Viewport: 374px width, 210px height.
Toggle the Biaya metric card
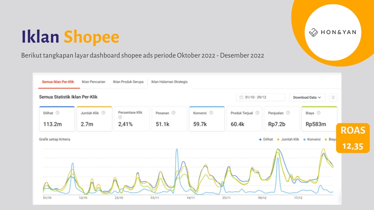click(319, 119)
